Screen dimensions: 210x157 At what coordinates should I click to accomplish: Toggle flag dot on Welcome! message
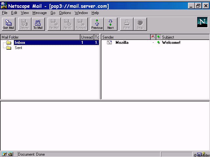(153, 43)
